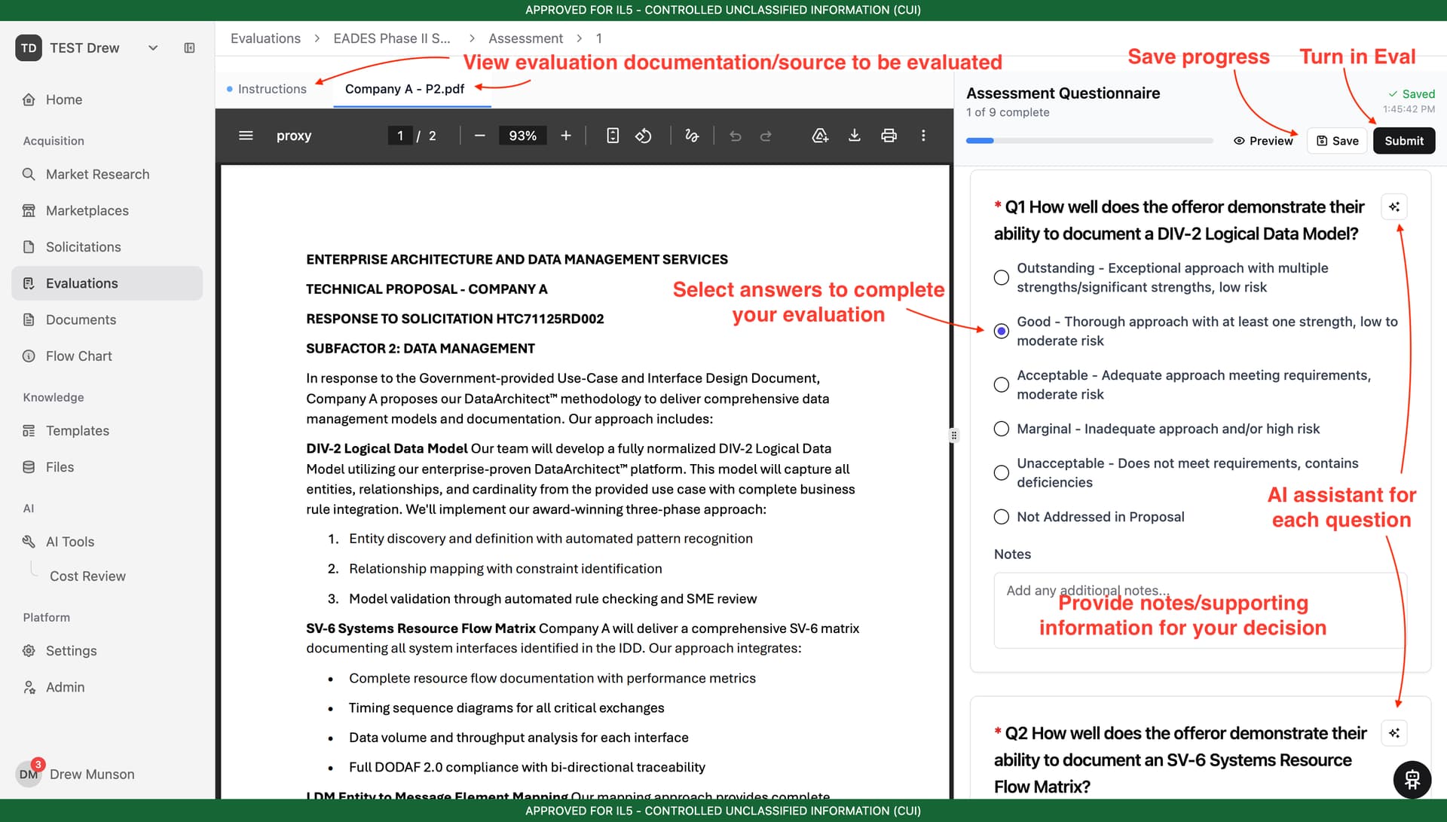The width and height of the screenshot is (1447, 822).
Task: Open PDF viewer more options menu
Action: [923, 136]
